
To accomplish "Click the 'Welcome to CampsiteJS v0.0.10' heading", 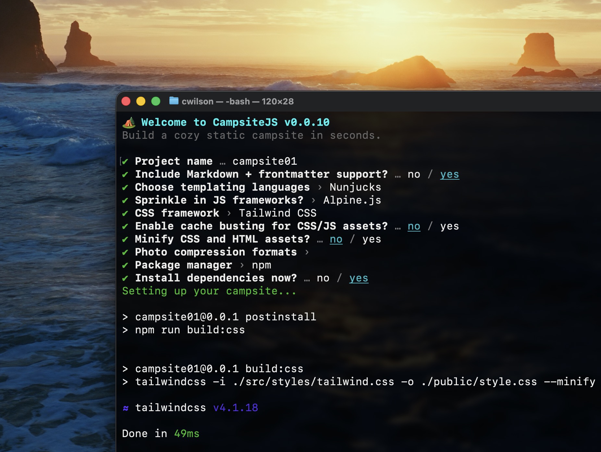I will click(x=236, y=122).
